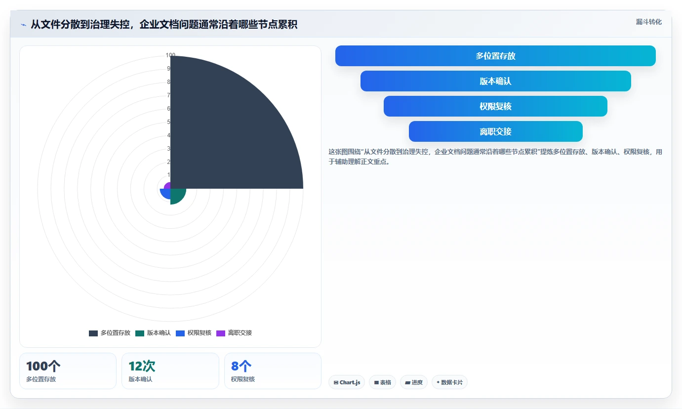682x409 pixels.
Task: Toggle 版本确认 legend color box
Action: click(x=140, y=333)
